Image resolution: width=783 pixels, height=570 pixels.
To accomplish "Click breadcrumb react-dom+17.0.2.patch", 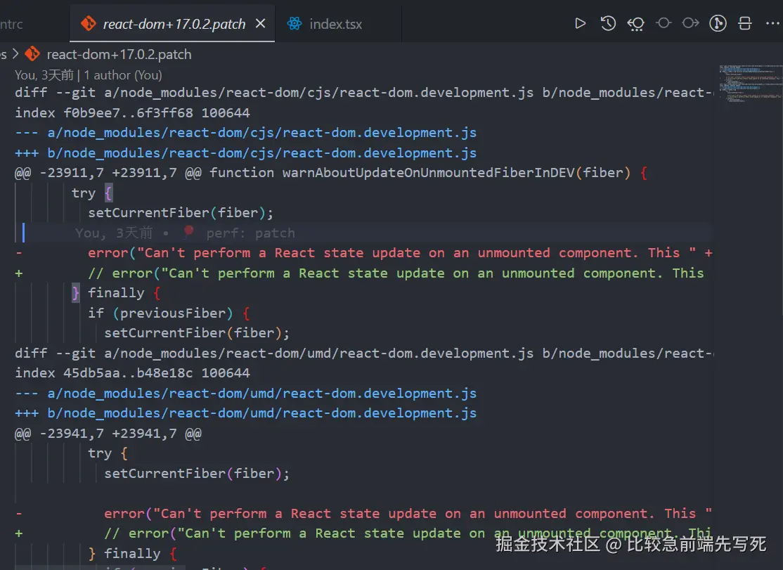I will point(119,54).
